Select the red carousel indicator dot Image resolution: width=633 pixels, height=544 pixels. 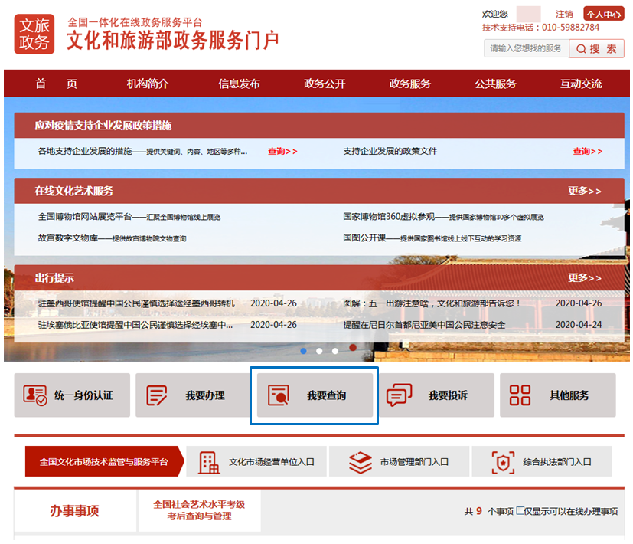coord(353,348)
